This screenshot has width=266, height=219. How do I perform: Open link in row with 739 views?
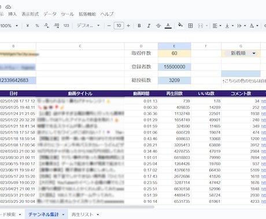pyautogui.click(x=264, y=101)
